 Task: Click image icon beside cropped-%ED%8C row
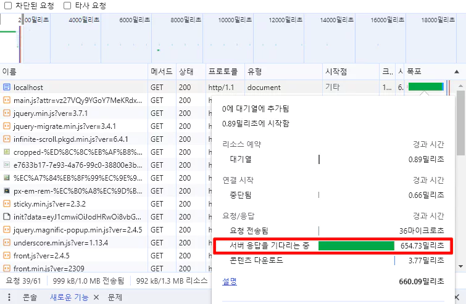tap(7, 152)
